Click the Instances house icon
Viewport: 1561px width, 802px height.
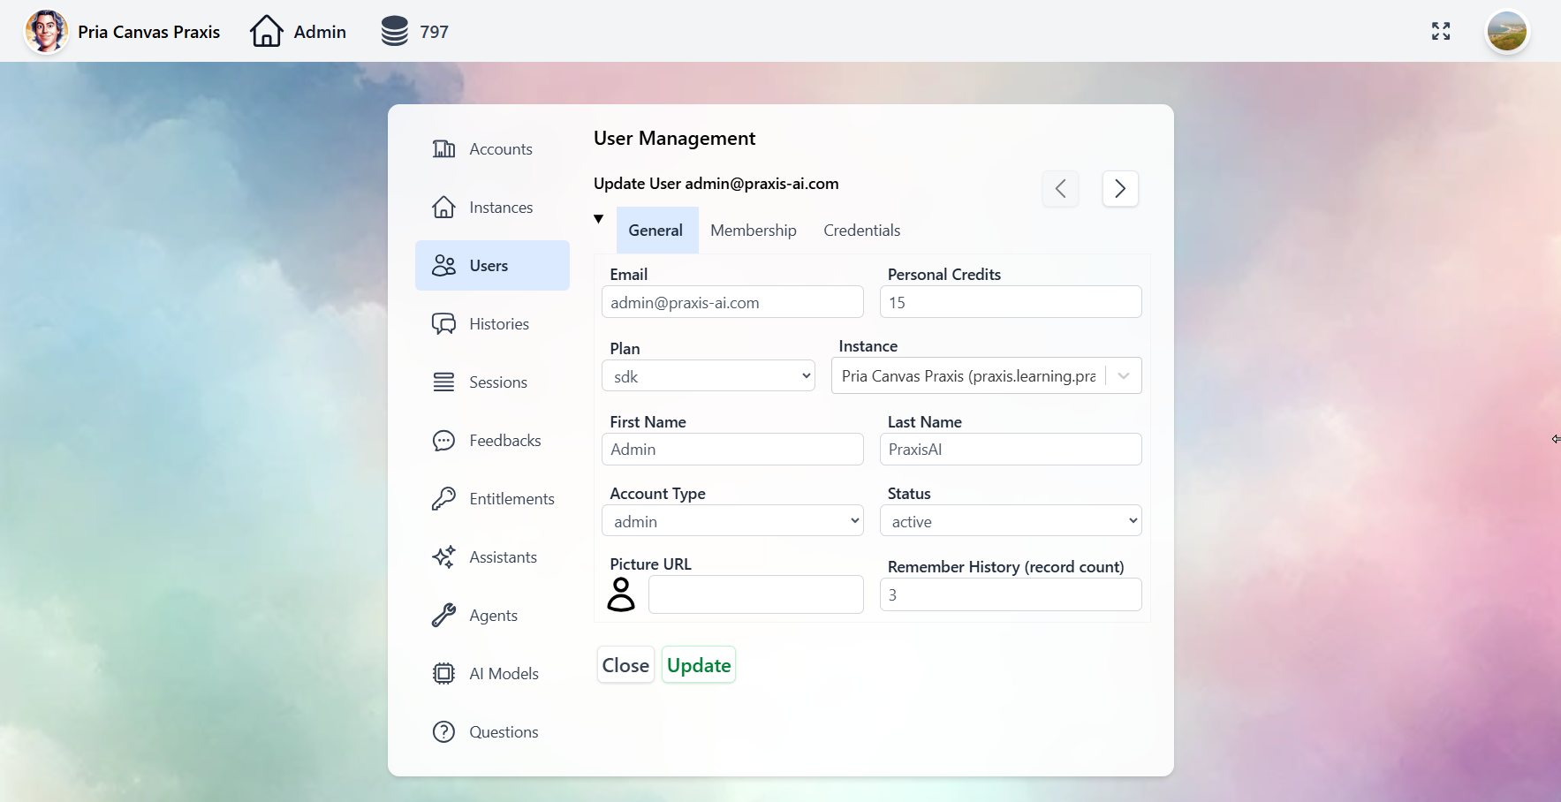443,207
